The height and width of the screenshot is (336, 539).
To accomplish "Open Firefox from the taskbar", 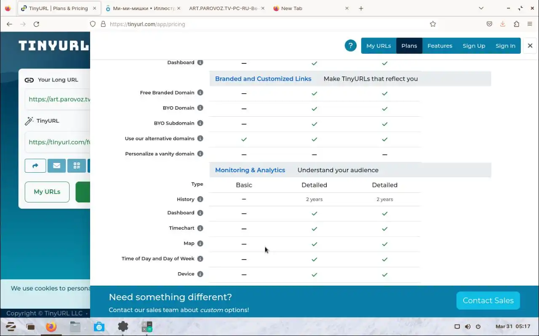I will pos(51,327).
